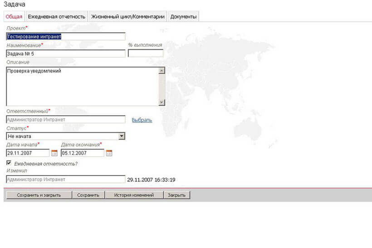The width and height of the screenshot is (372, 248).
Task: Click the Дата окончания date field
Action: click(x=82, y=153)
